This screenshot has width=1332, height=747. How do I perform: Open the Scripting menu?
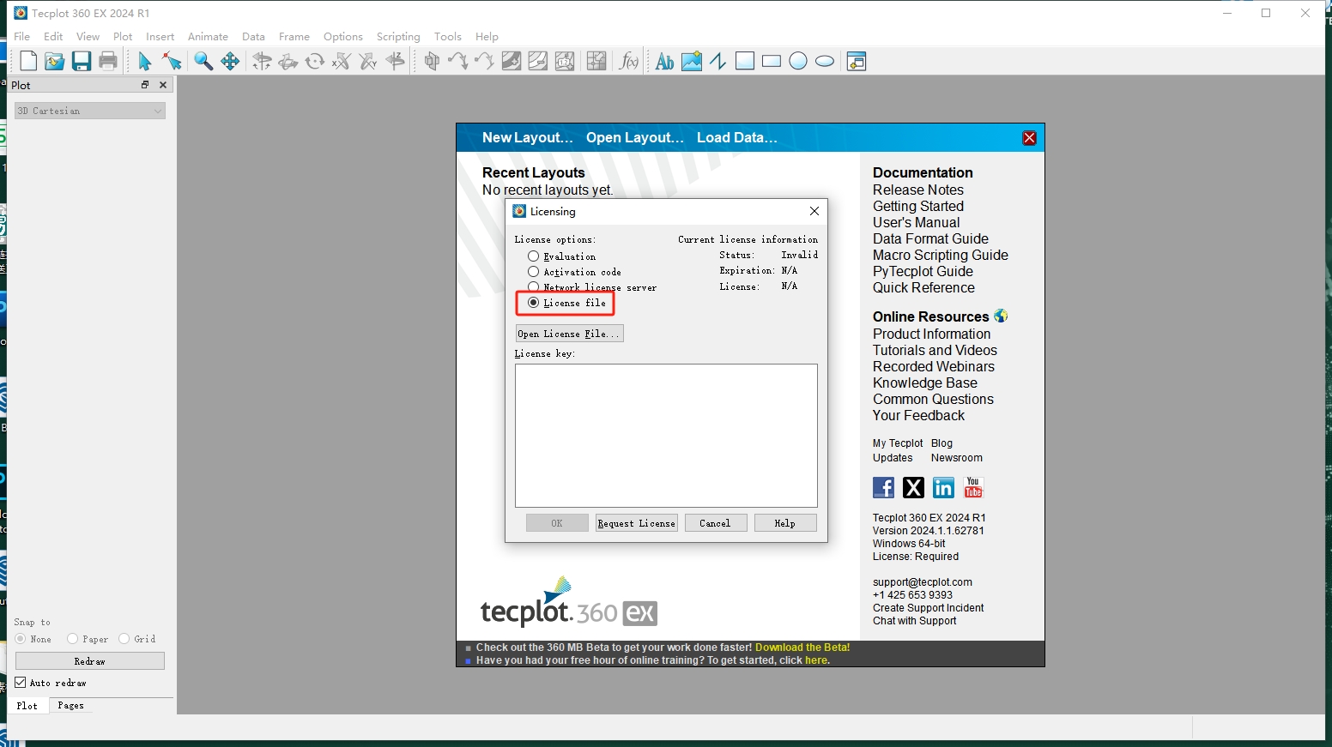pyautogui.click(x=398, y=37)
